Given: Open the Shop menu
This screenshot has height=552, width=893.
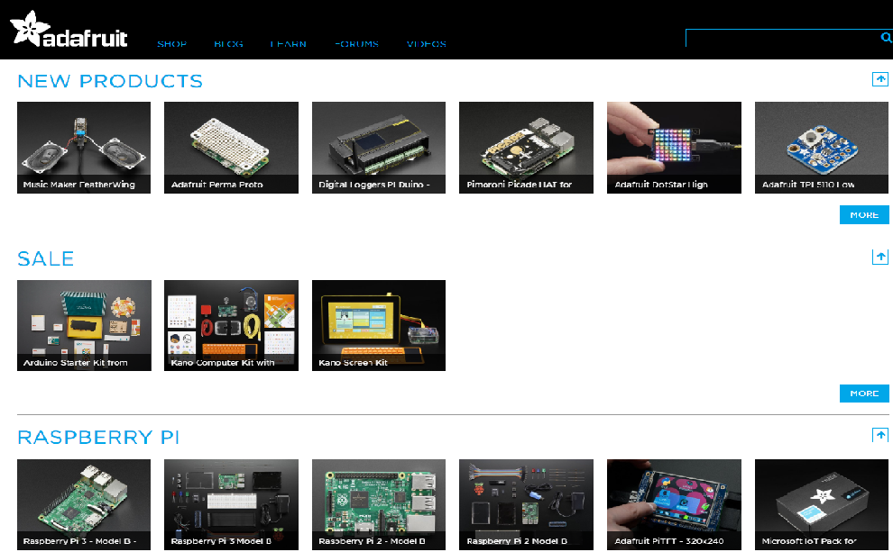Looking at the screenshot, I should [x=172, y=44].
